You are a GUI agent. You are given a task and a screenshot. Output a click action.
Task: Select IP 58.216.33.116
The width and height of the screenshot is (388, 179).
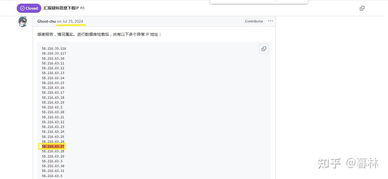54,49
